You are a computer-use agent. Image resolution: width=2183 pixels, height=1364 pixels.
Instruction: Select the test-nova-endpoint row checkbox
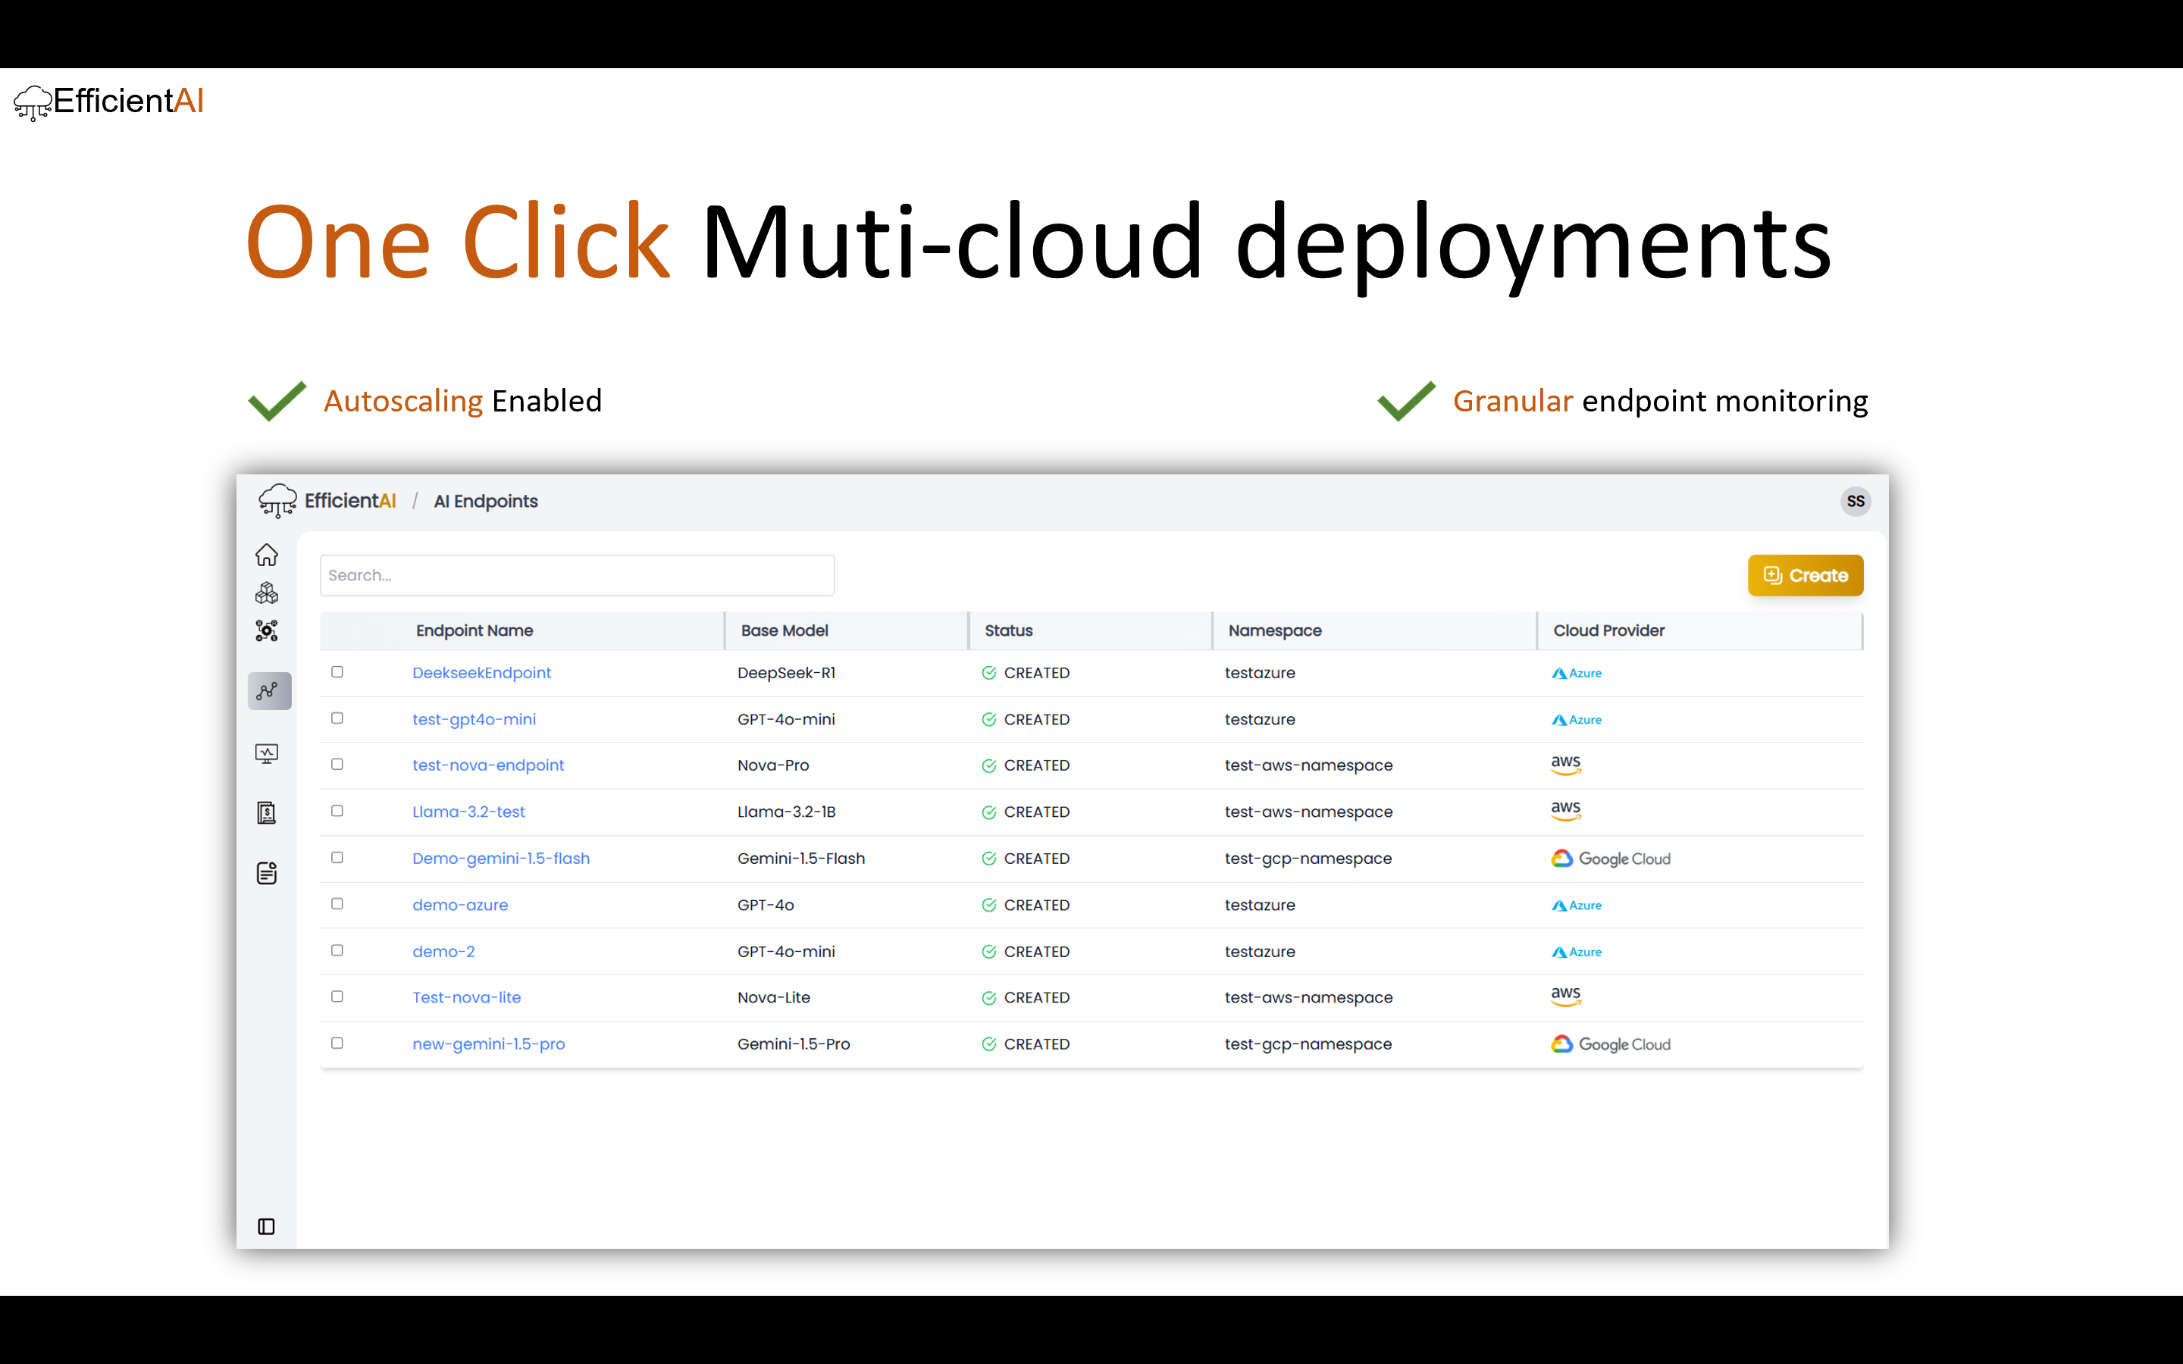point(337,764)
